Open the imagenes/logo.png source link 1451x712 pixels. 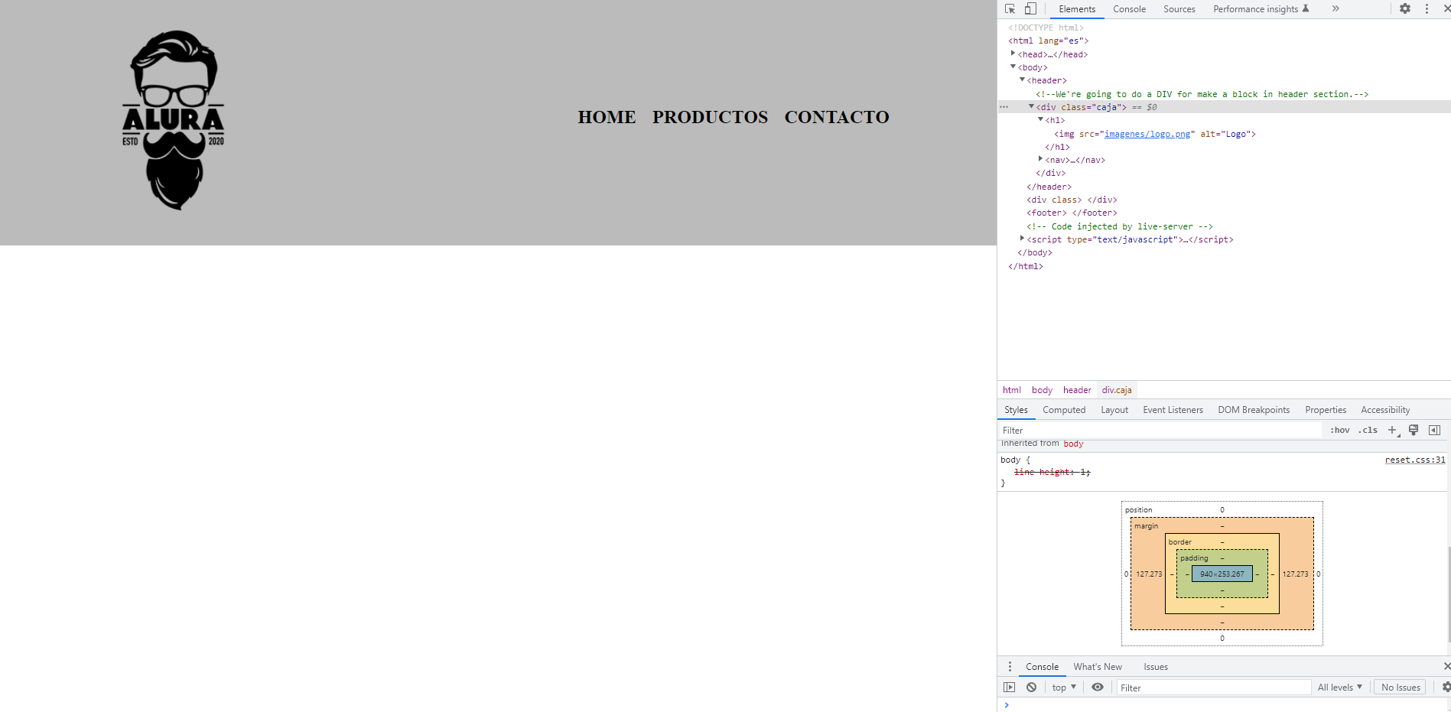coord(1147,134)
